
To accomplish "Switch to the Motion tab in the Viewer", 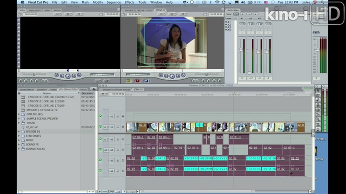I will coord(57,10).
